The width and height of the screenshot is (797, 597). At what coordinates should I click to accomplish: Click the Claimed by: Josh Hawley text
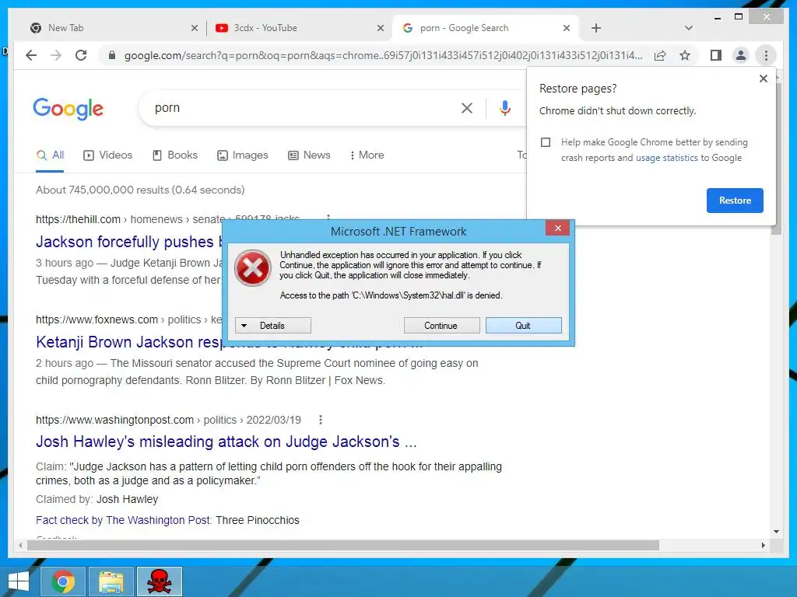tap(97, 500)
